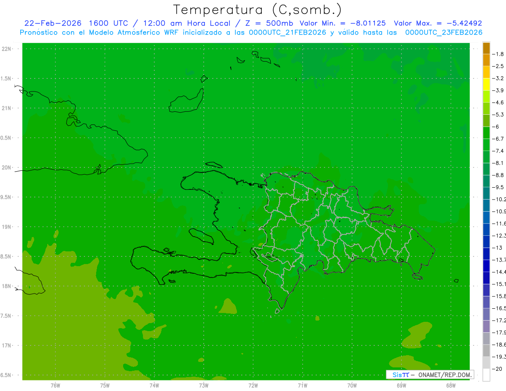Screen dimensions: 506x391
Task: Click the "20N" latitude label
Action: (7, 167)
